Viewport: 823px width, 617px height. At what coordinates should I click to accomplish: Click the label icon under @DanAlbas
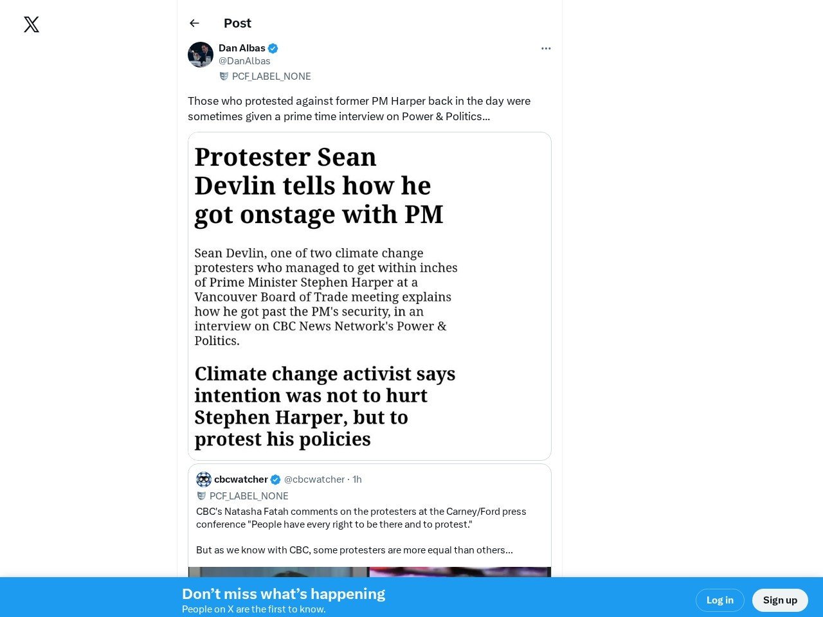(x=224, y=76)
